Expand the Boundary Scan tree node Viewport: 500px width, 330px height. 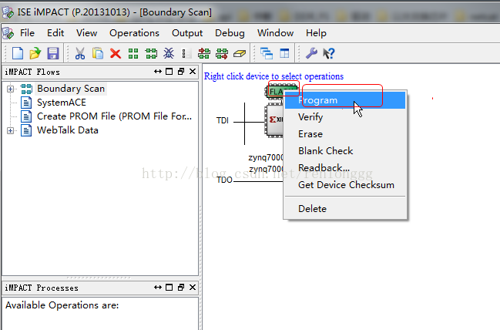pyautogui.click(x=11, y=89)
